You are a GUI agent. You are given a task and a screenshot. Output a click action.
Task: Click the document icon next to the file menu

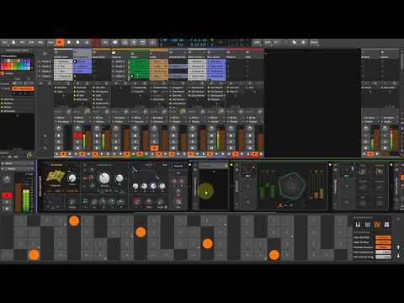tap(13, 43)
